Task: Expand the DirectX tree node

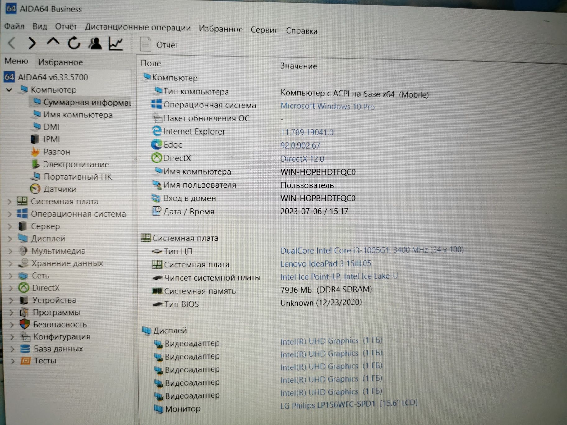Action: click(x=11, y=288)
